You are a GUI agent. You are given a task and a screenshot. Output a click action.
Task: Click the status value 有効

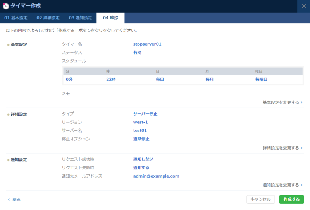pyautogui.click(x=137, y=53)
